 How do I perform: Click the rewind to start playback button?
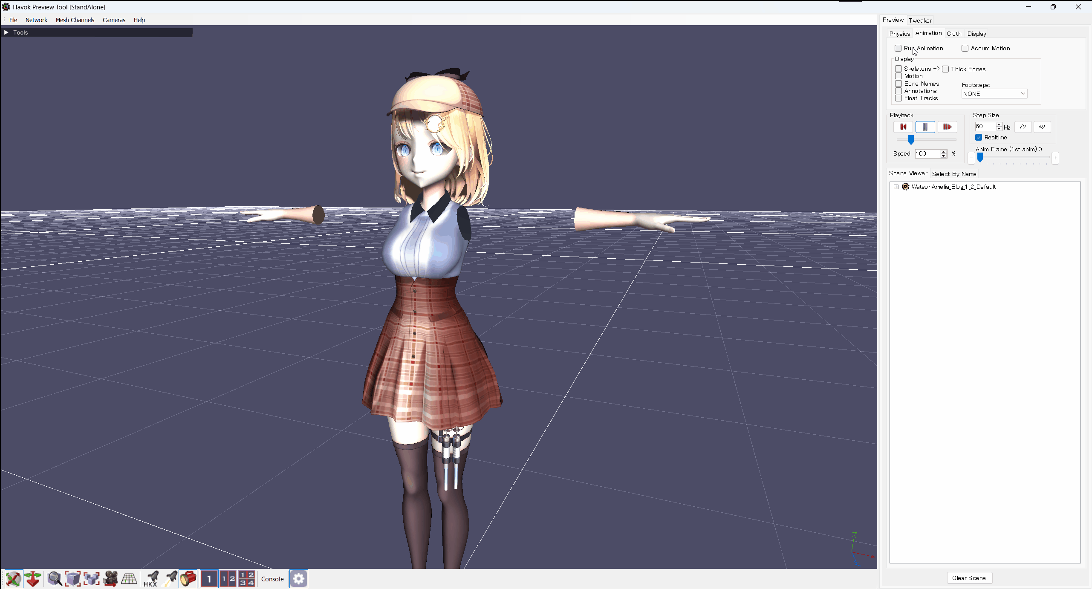click(x=903, y=127)
